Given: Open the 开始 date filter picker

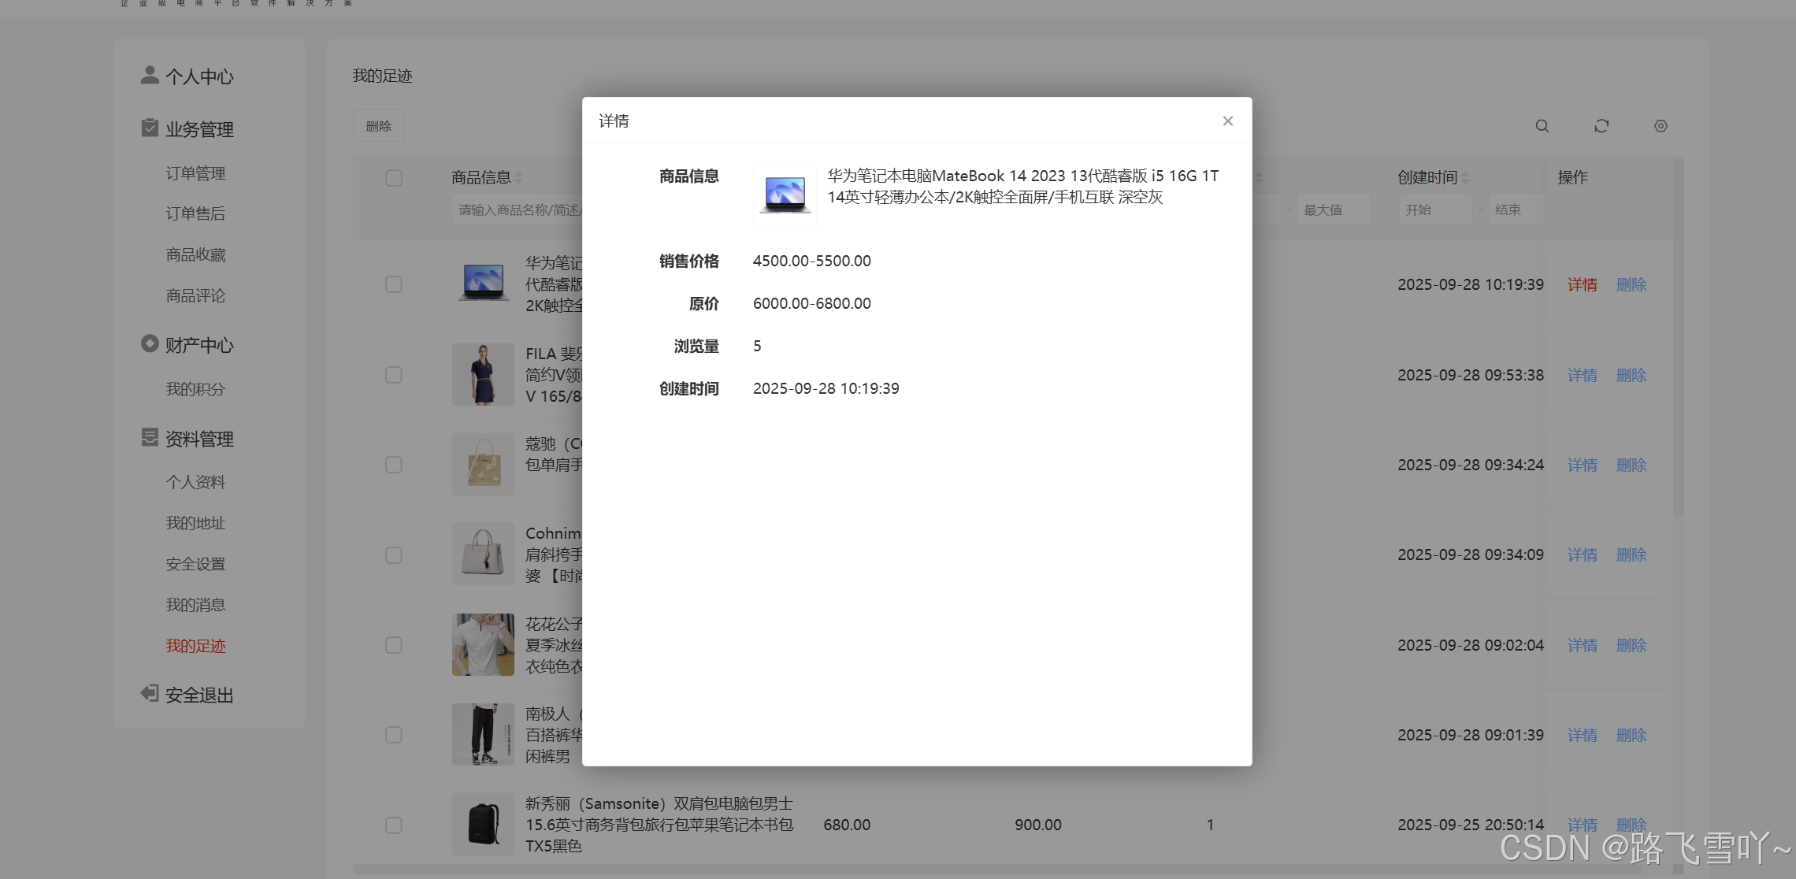Looking at the screenshot, I should [x=1434, y=210].
